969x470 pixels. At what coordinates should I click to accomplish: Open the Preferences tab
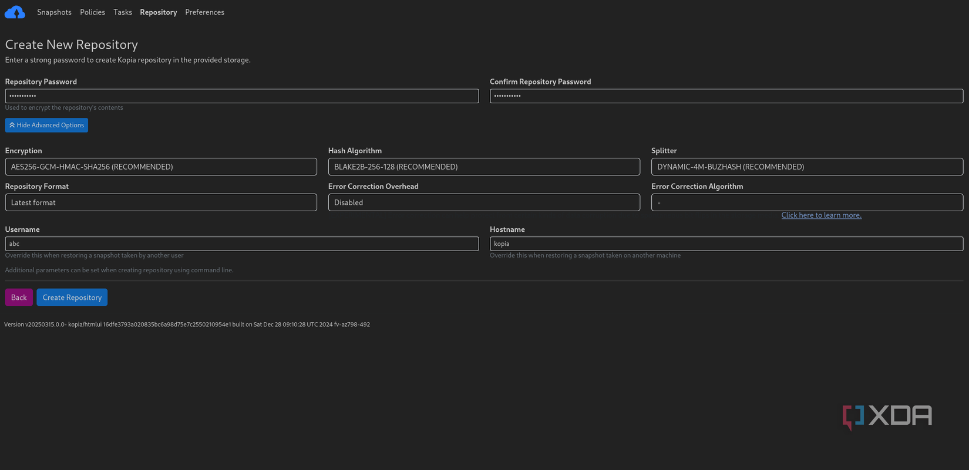[204, 12]
